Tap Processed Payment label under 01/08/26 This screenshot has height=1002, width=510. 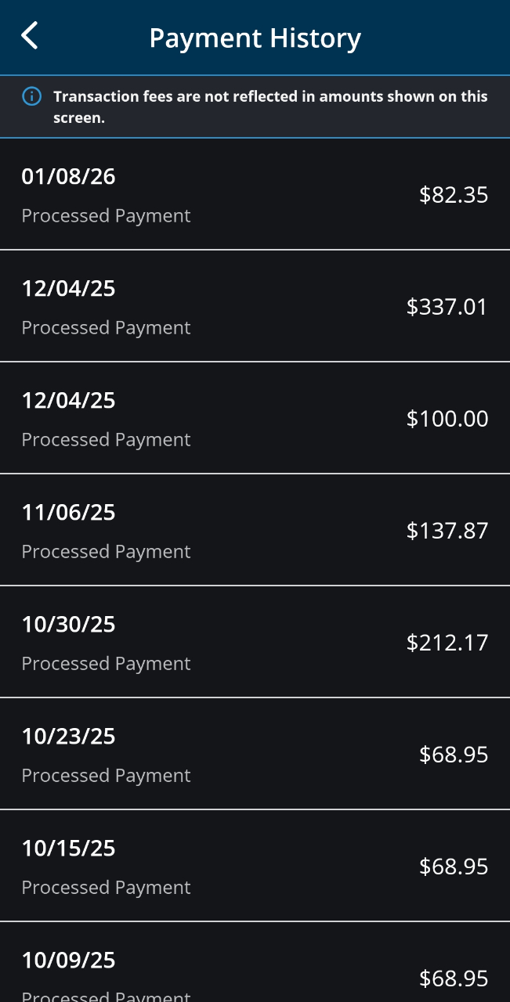pyautogui.click(x=106, y=216)
